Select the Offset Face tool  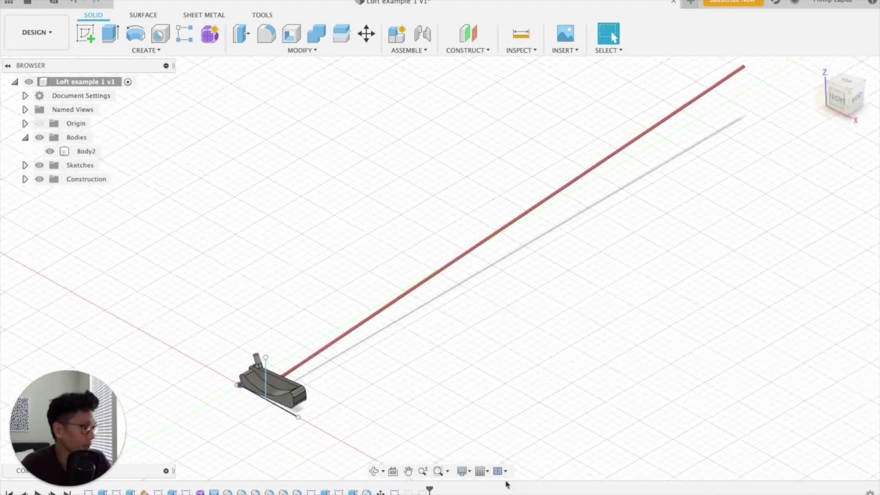(341, 34)
